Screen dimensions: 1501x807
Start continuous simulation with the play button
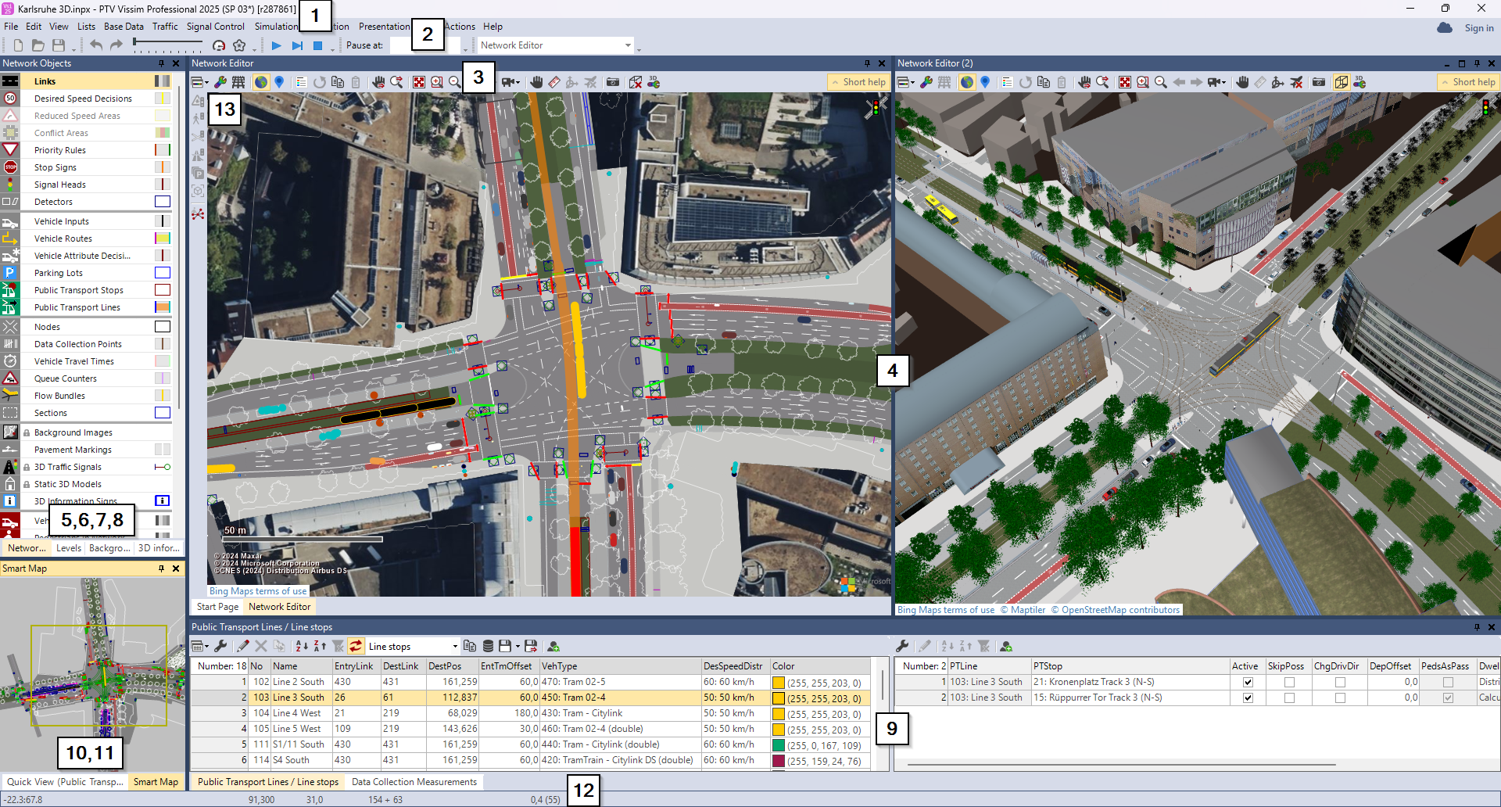tap(276, 46)
